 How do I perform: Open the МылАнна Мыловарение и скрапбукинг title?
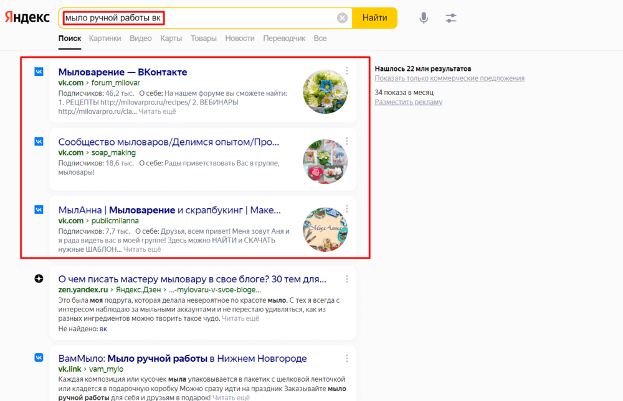(169, 210)
